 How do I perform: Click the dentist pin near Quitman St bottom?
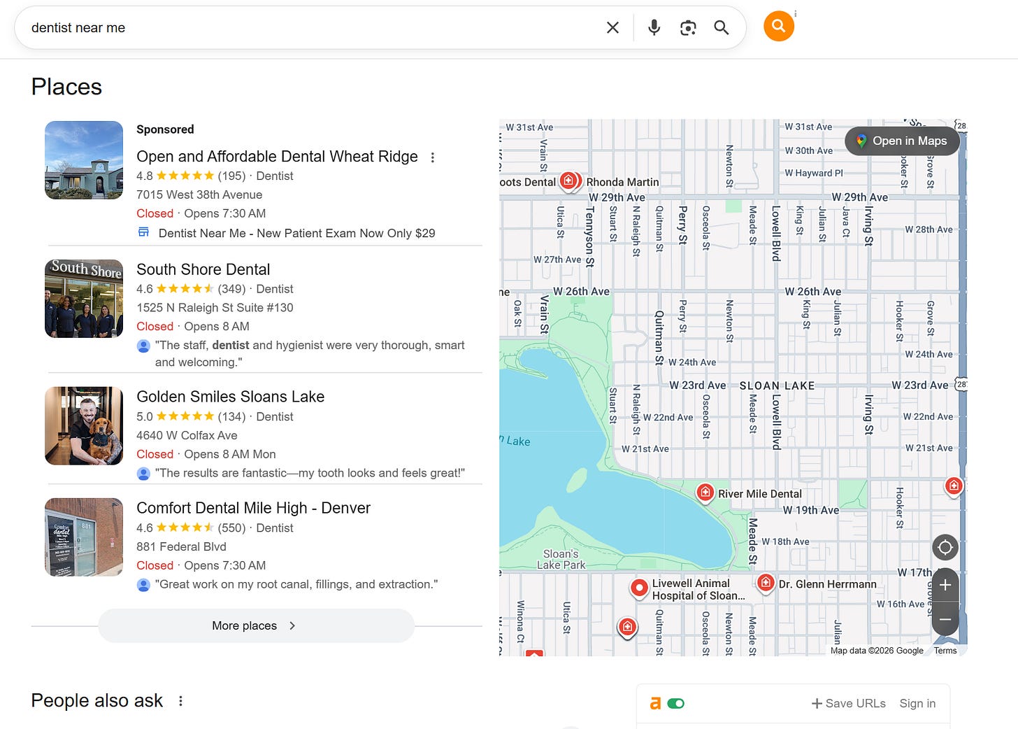point(627,627)
